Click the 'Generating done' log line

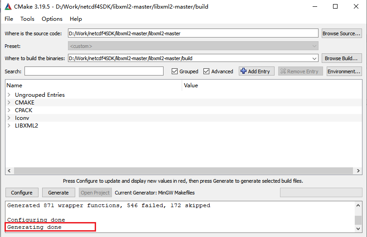pyautogui.click(x=34, y=227)
